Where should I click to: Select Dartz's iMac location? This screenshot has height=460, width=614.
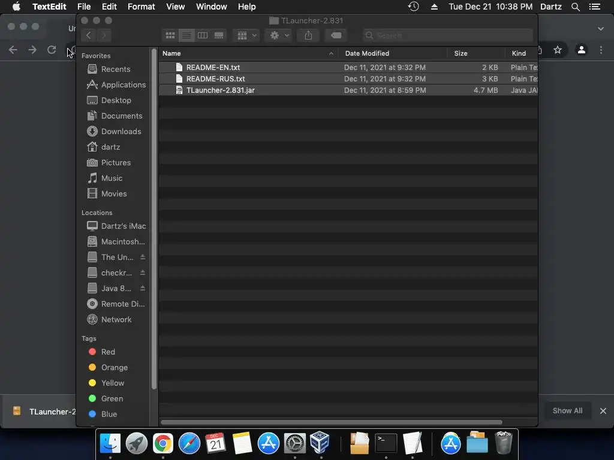[116, 226]
